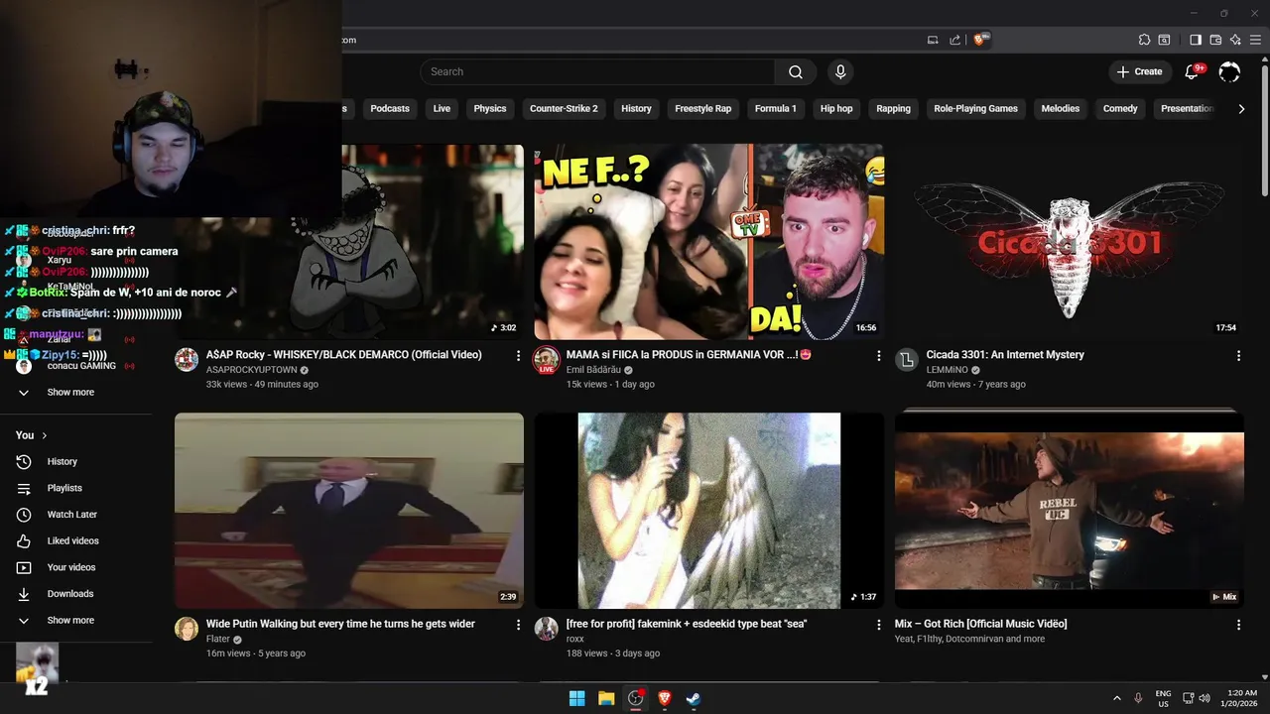This screenshot has width=1270, height=714.
Task: Open the browser extensions puzzle icon
Action: click(x=1144, y=40)
